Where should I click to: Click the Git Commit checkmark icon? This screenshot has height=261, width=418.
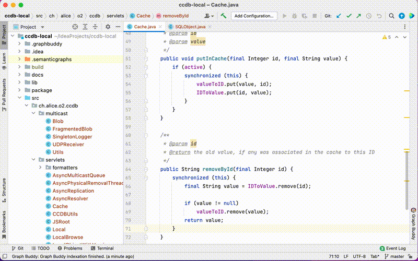[x=349, y=16]
